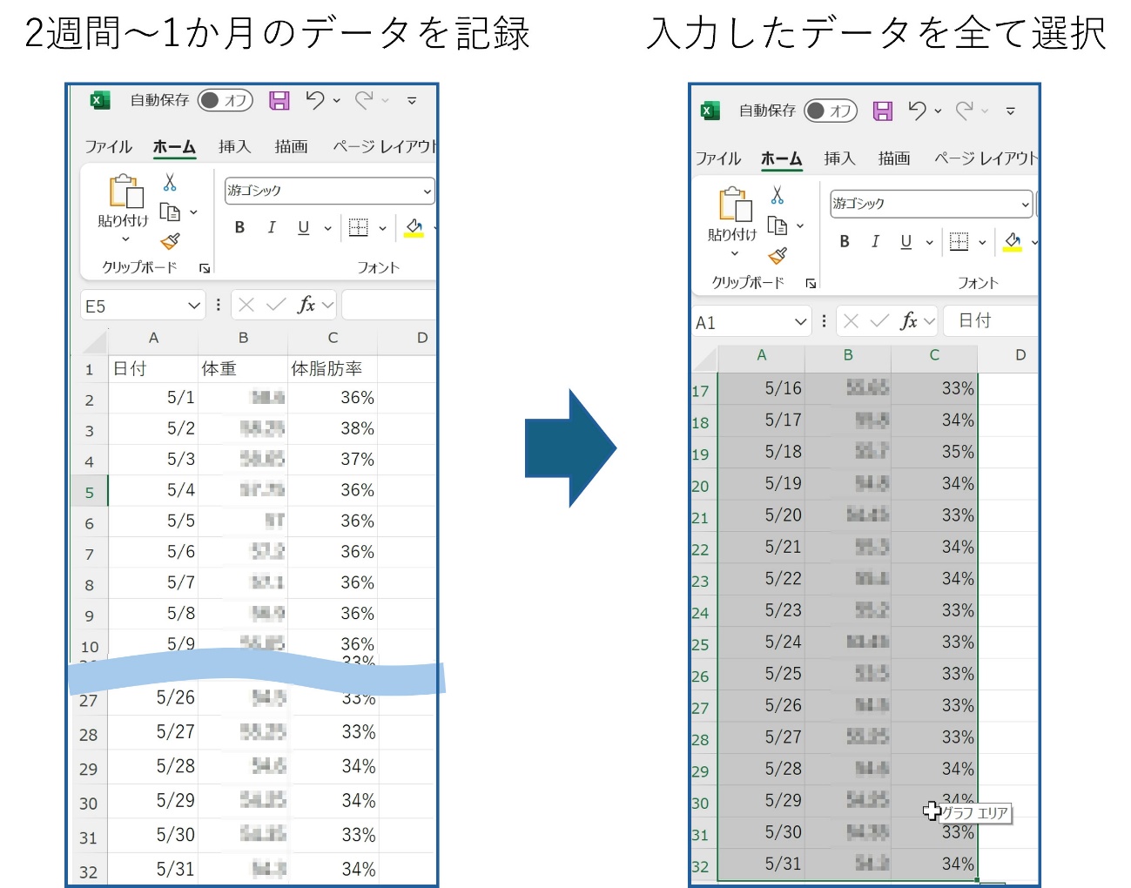The height and width of the screenshot is (888, 1131).
Task: Select row 5 header in left window
Action: coord(89,492)
